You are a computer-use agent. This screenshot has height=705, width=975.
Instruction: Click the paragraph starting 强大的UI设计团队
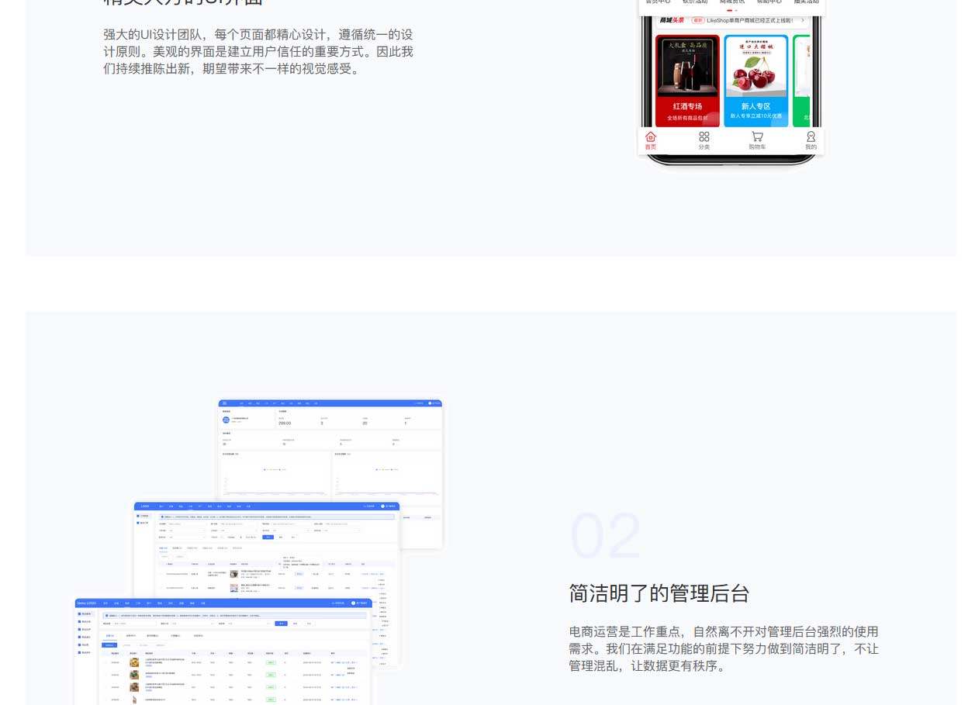pyautogui.click(x=258, y=52)
